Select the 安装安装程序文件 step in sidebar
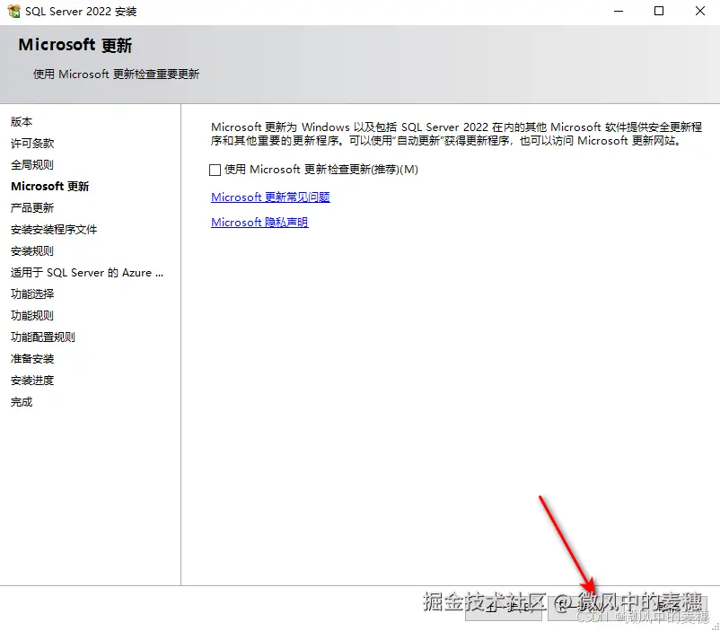The height and width of the screenshot is (631, 720). coord(54,230)
